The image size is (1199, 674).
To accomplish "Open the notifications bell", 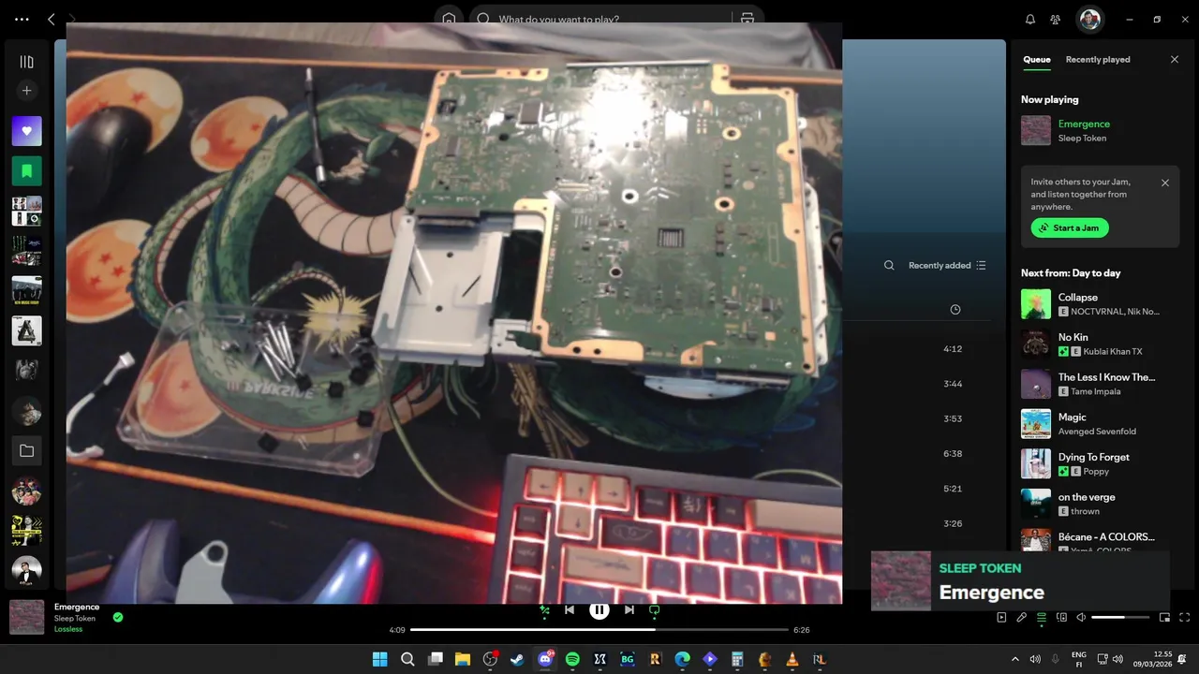I will click(1030, 19).
